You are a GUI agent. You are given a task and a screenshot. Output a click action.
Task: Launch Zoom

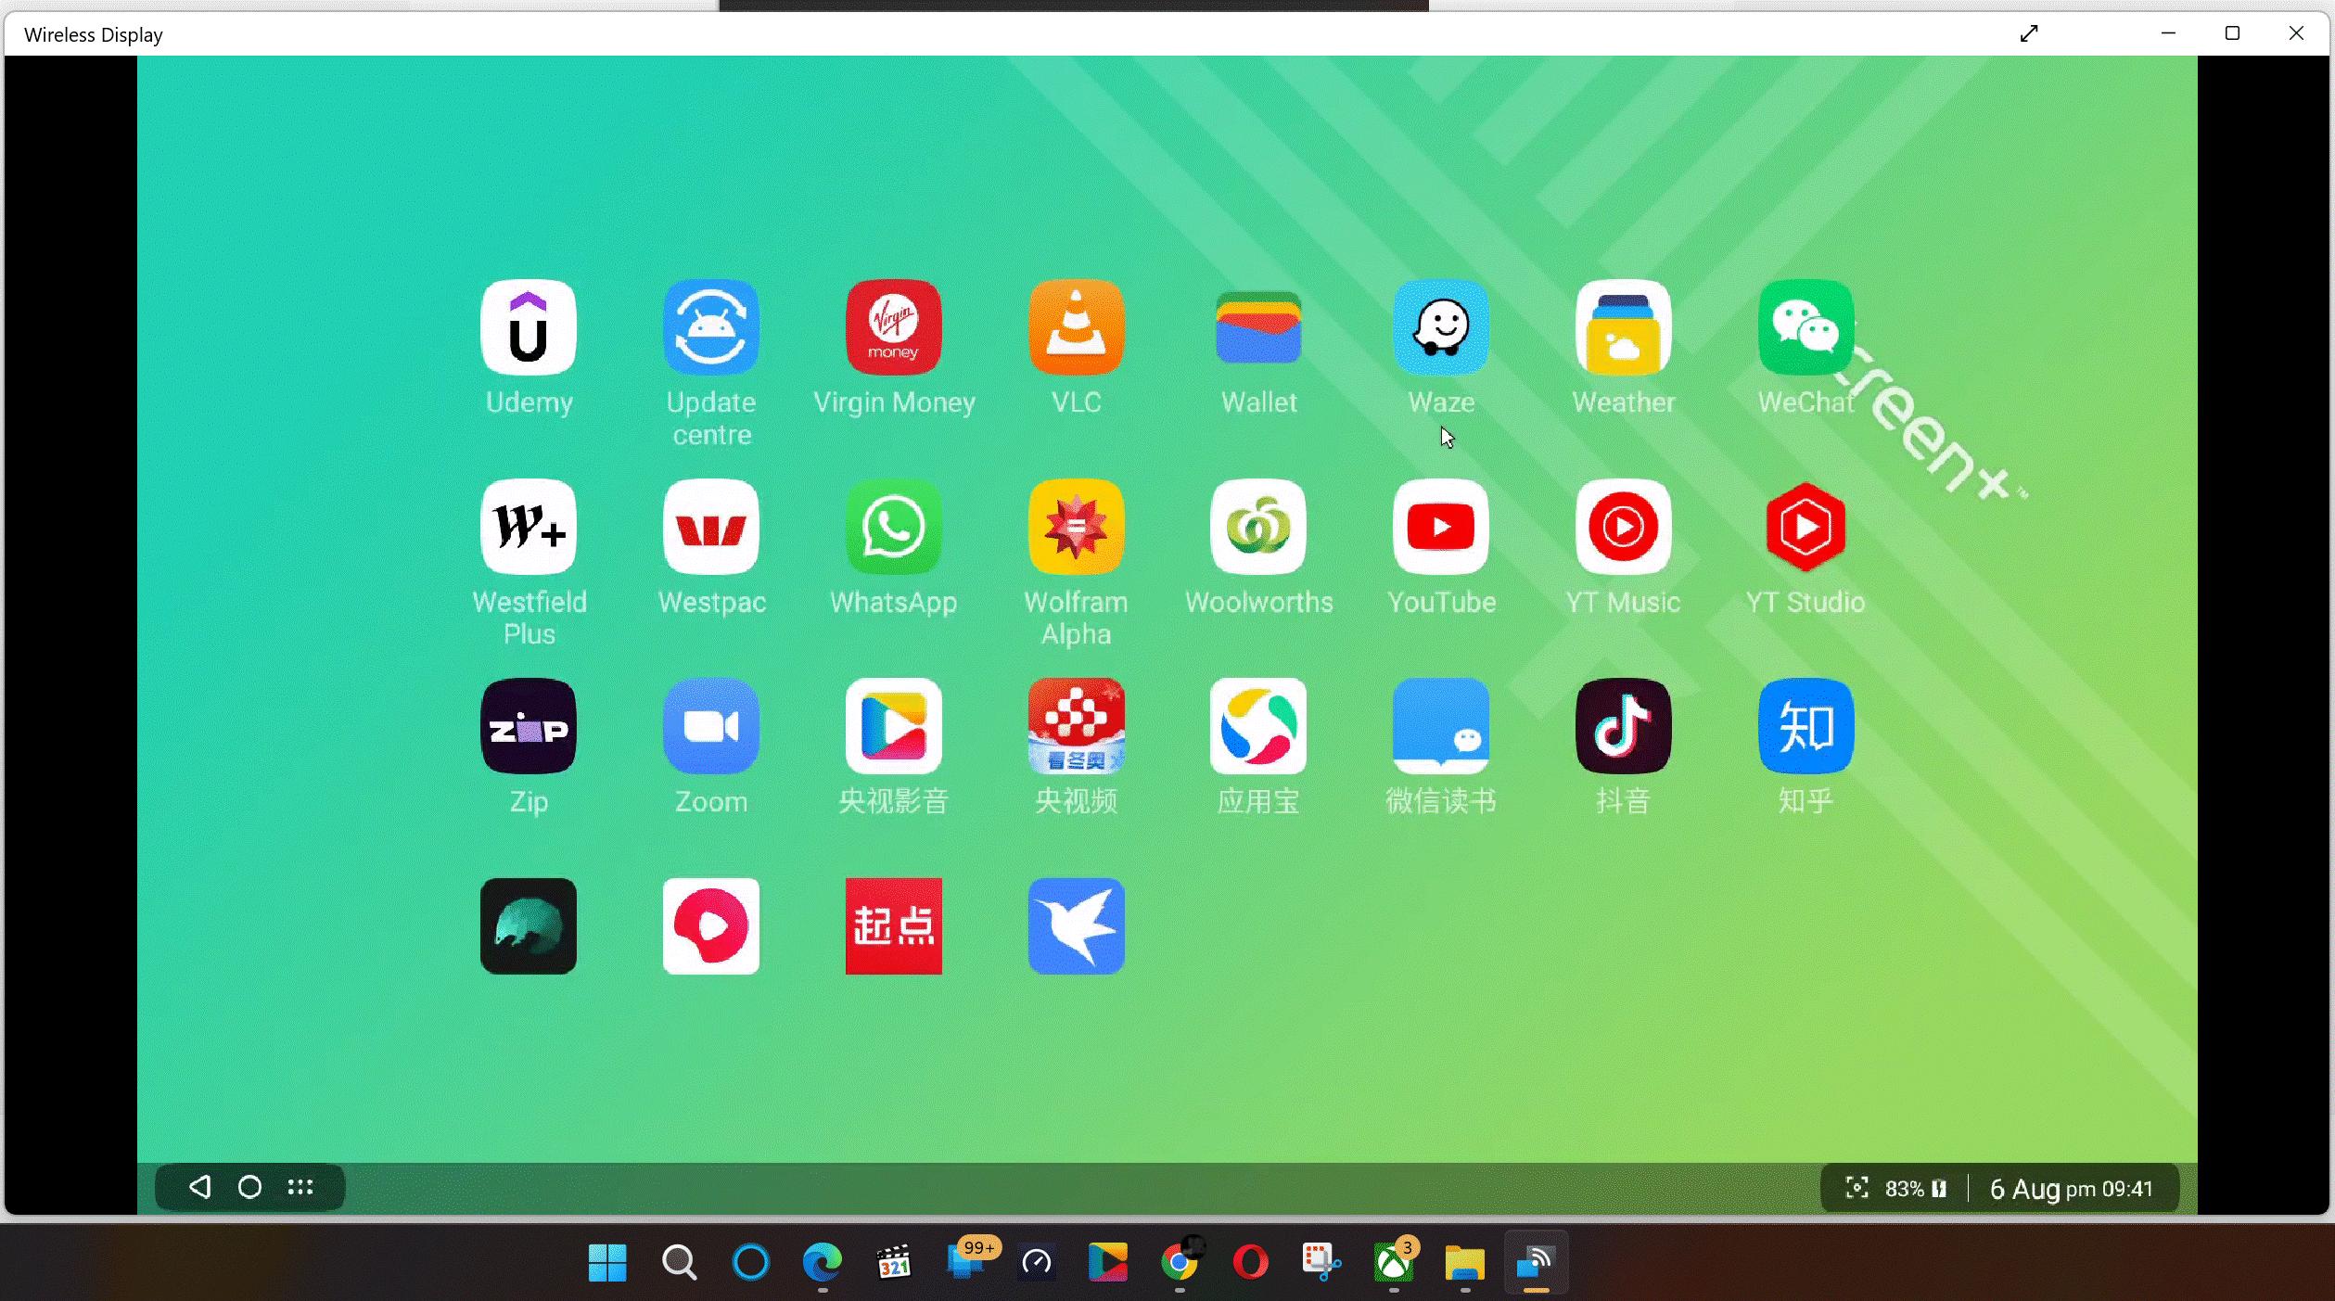(710, 726)
